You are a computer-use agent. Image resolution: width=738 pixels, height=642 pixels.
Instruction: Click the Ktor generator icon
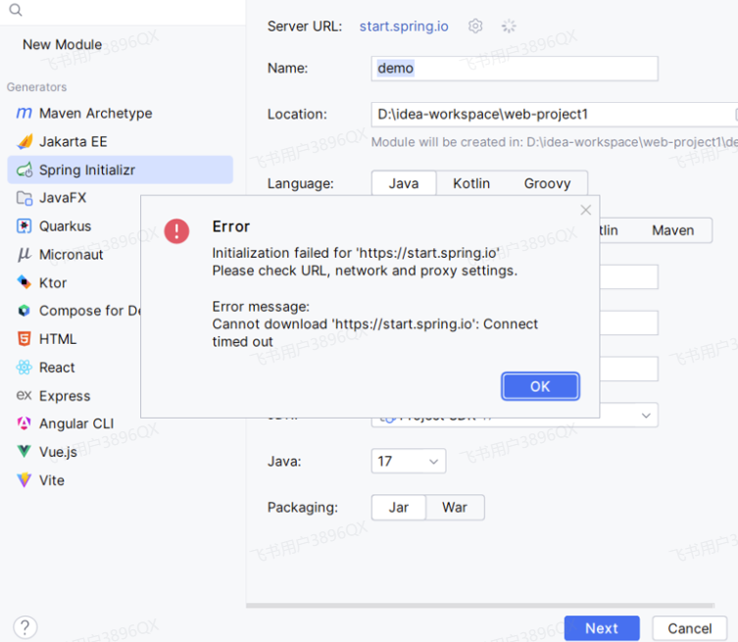(24, 282)
